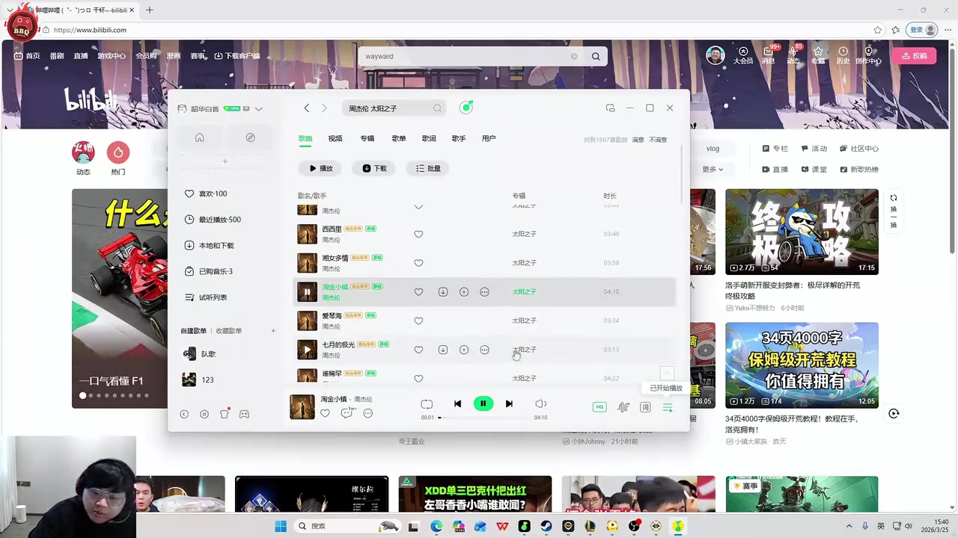This screenshot has height=538, width=958.
Task: Open the sound effects equalizer icon
Action: 623,407
